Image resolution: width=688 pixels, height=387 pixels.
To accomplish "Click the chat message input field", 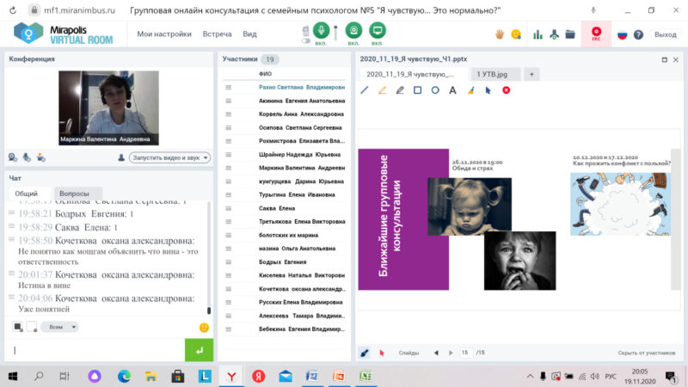I will tap(96, 350).
